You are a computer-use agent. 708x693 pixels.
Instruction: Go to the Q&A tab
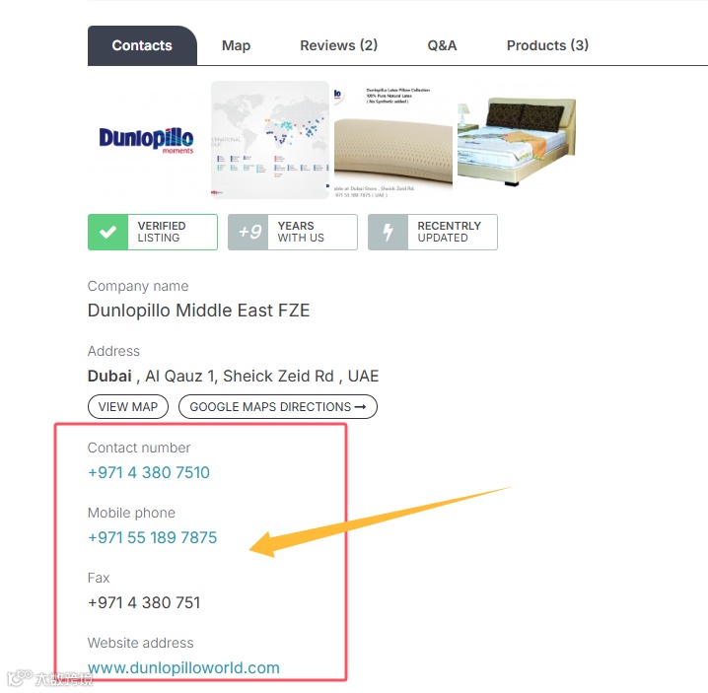442,45
